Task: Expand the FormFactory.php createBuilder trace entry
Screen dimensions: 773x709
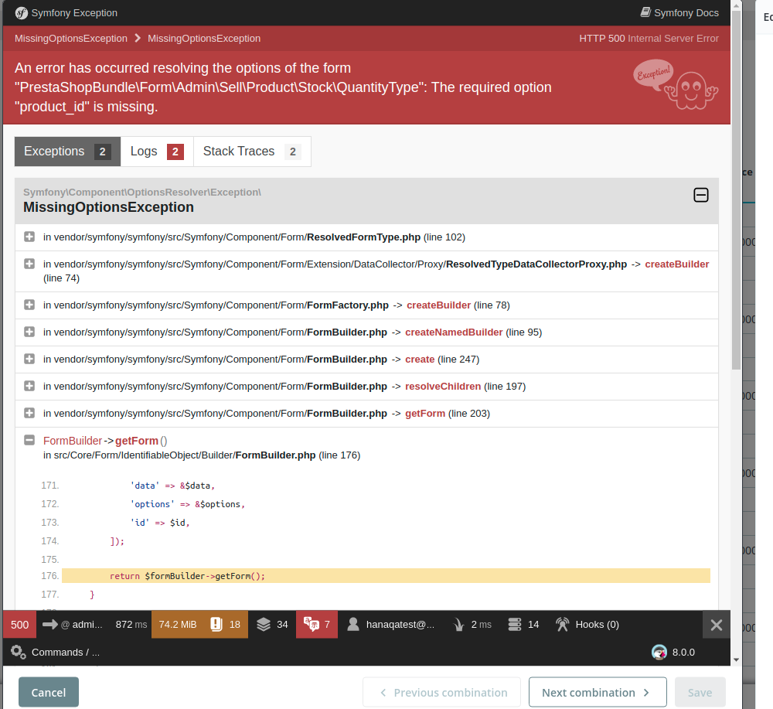Action: pyautogui.click(x=29, y=305)
